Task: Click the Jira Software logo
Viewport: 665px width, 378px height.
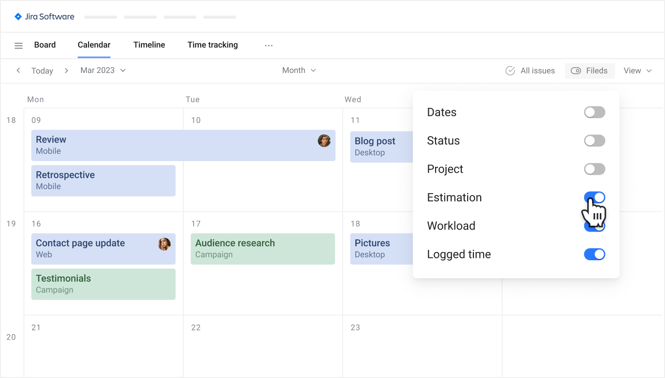Action: click(44, 17)
